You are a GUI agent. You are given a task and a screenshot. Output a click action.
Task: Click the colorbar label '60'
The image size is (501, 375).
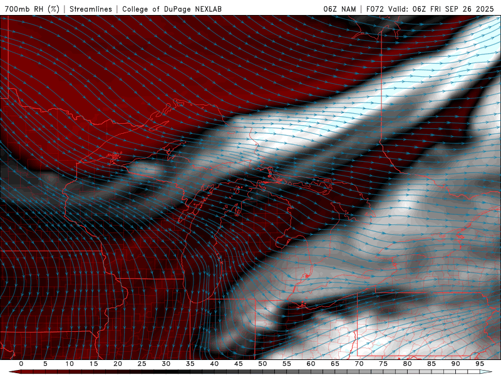tap(311, 364)
